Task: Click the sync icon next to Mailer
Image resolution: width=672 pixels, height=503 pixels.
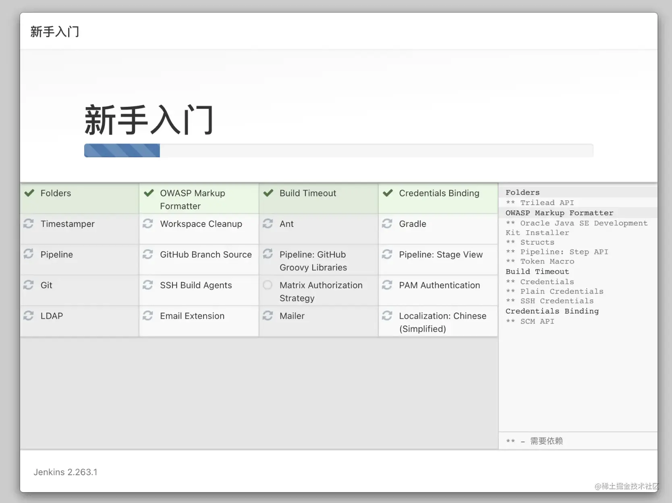Action: coord(268,315)
